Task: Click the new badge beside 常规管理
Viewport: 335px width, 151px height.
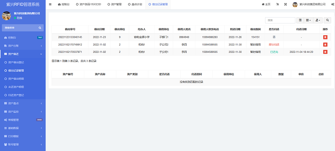Action: (x=39, y=120)
